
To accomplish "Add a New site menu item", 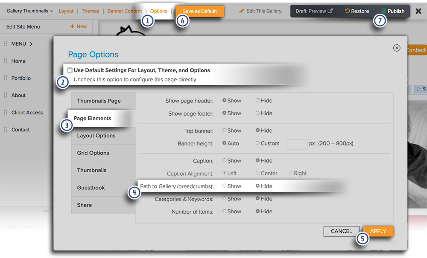I will click(78, 26).
